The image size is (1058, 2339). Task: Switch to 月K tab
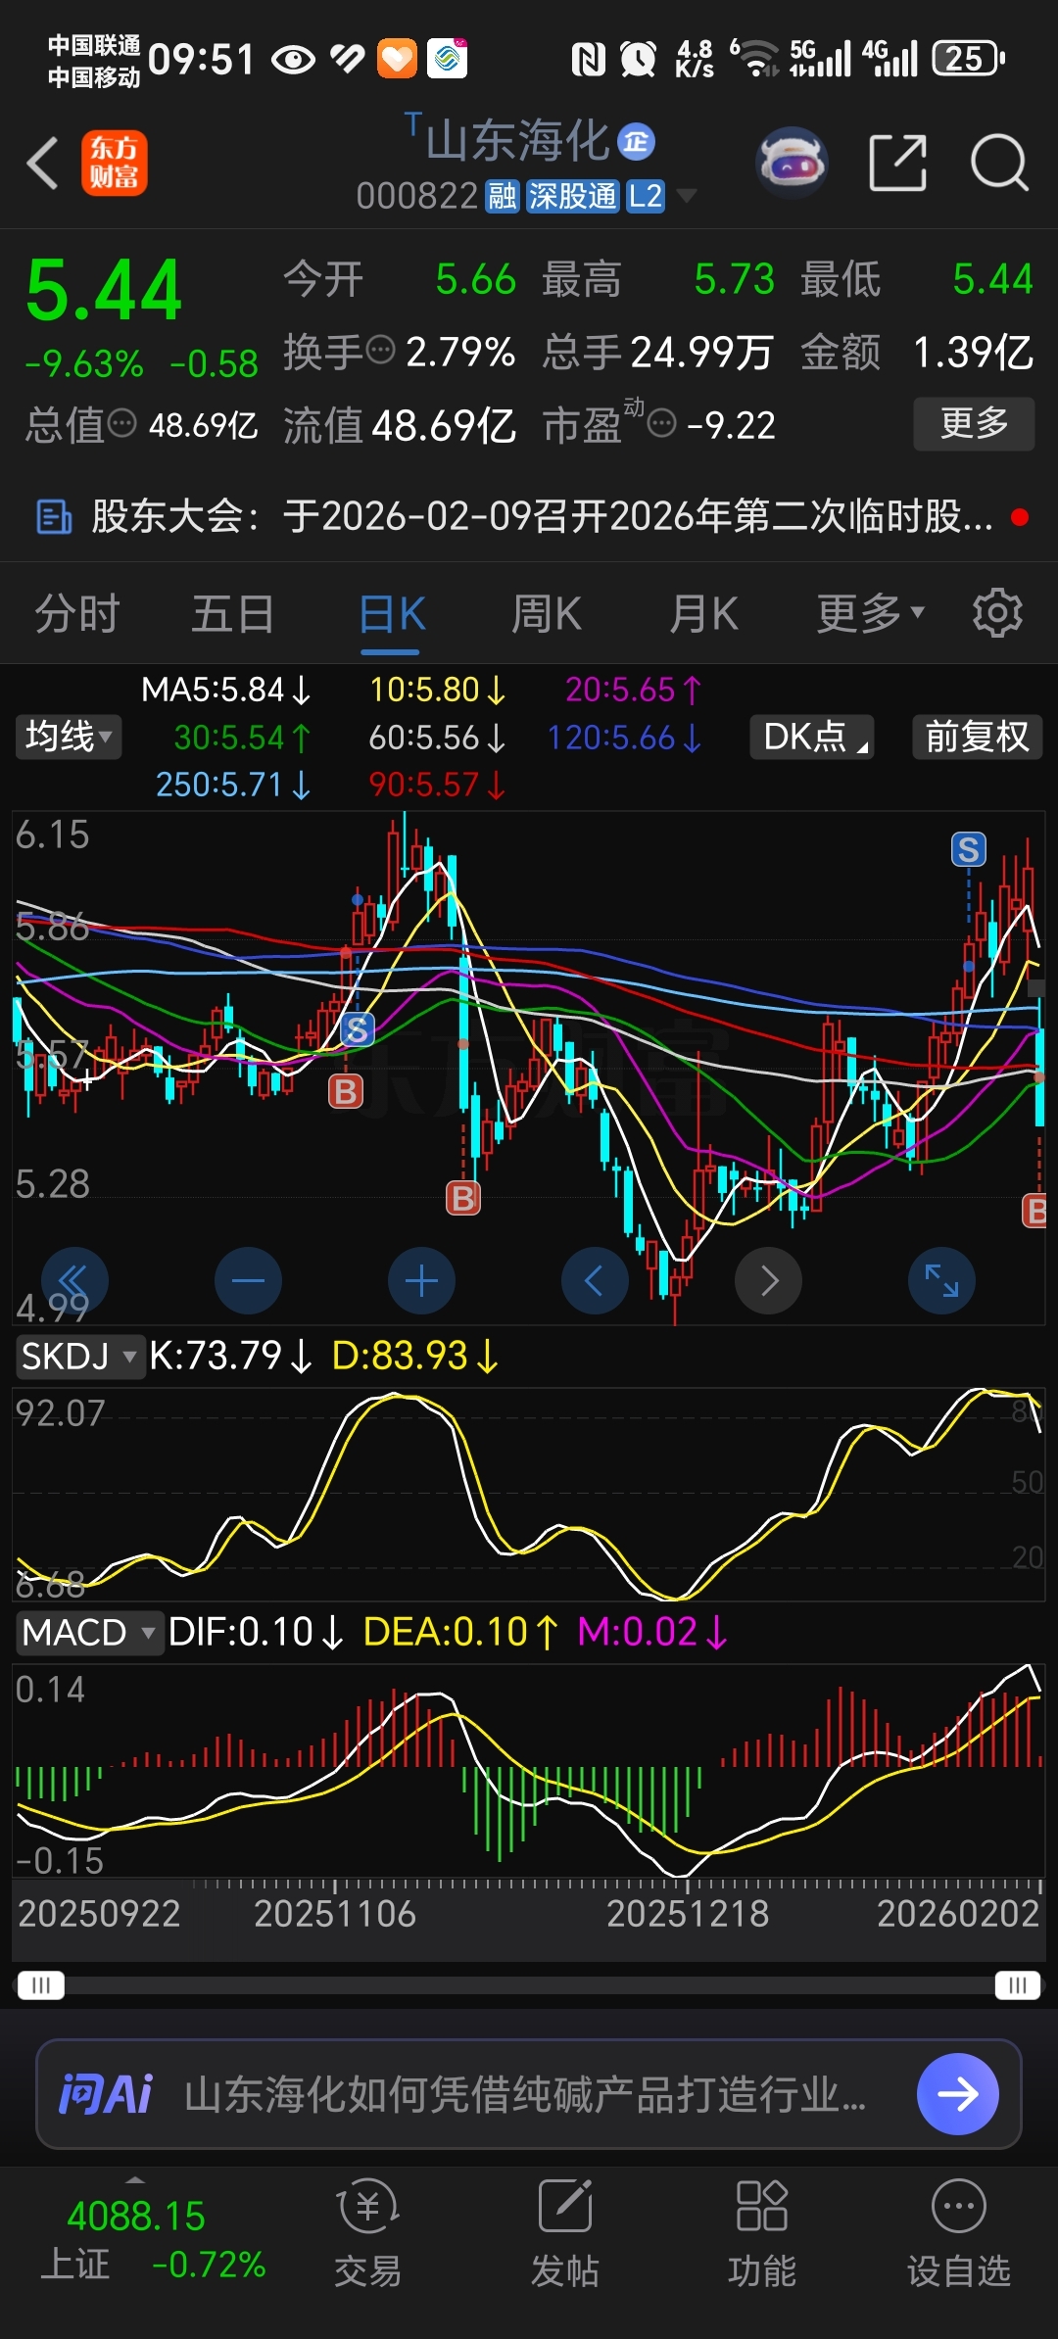click(703, 613)
